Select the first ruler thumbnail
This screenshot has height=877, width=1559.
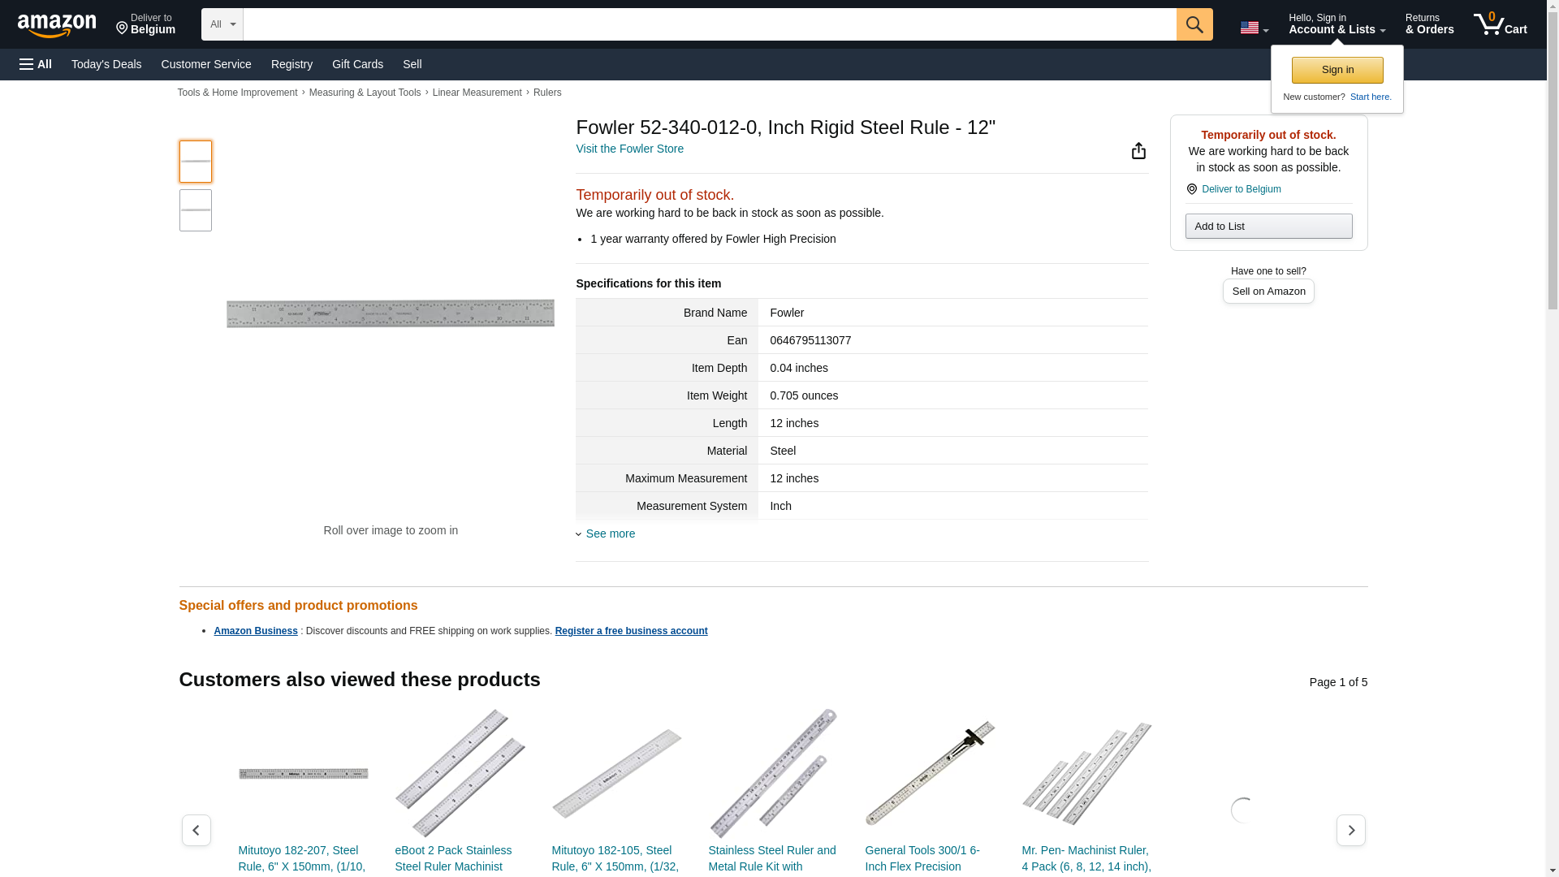pyautogui.click(x=196, y=161)
